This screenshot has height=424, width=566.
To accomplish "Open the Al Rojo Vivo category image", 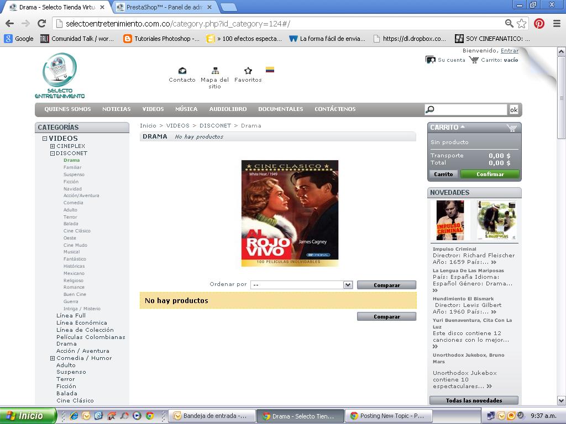I will 290,213.
